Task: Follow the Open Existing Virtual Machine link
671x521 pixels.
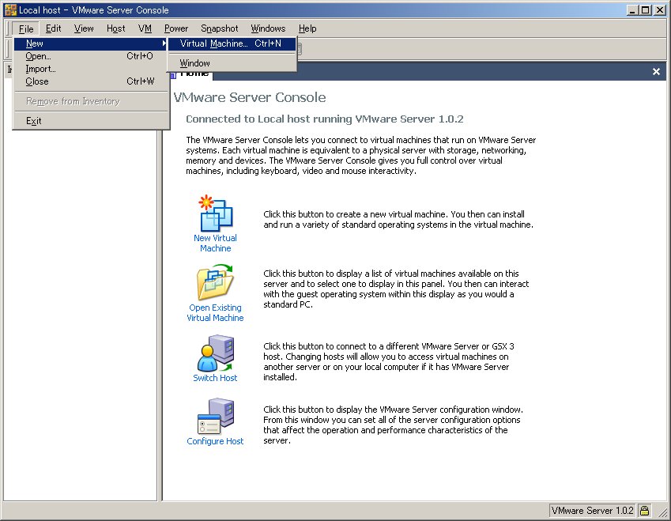Action: click(x=215, y=313)
